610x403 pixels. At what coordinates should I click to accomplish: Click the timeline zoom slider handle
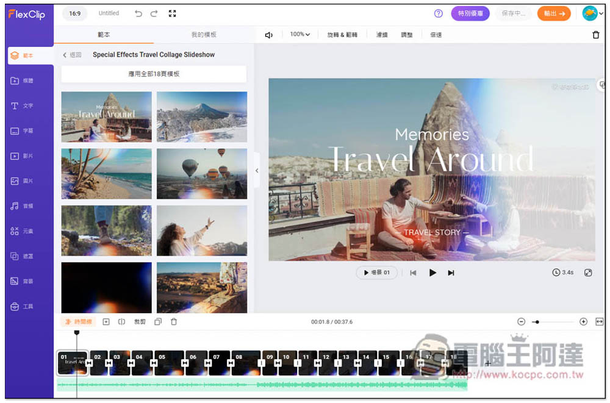coord(537,321)
